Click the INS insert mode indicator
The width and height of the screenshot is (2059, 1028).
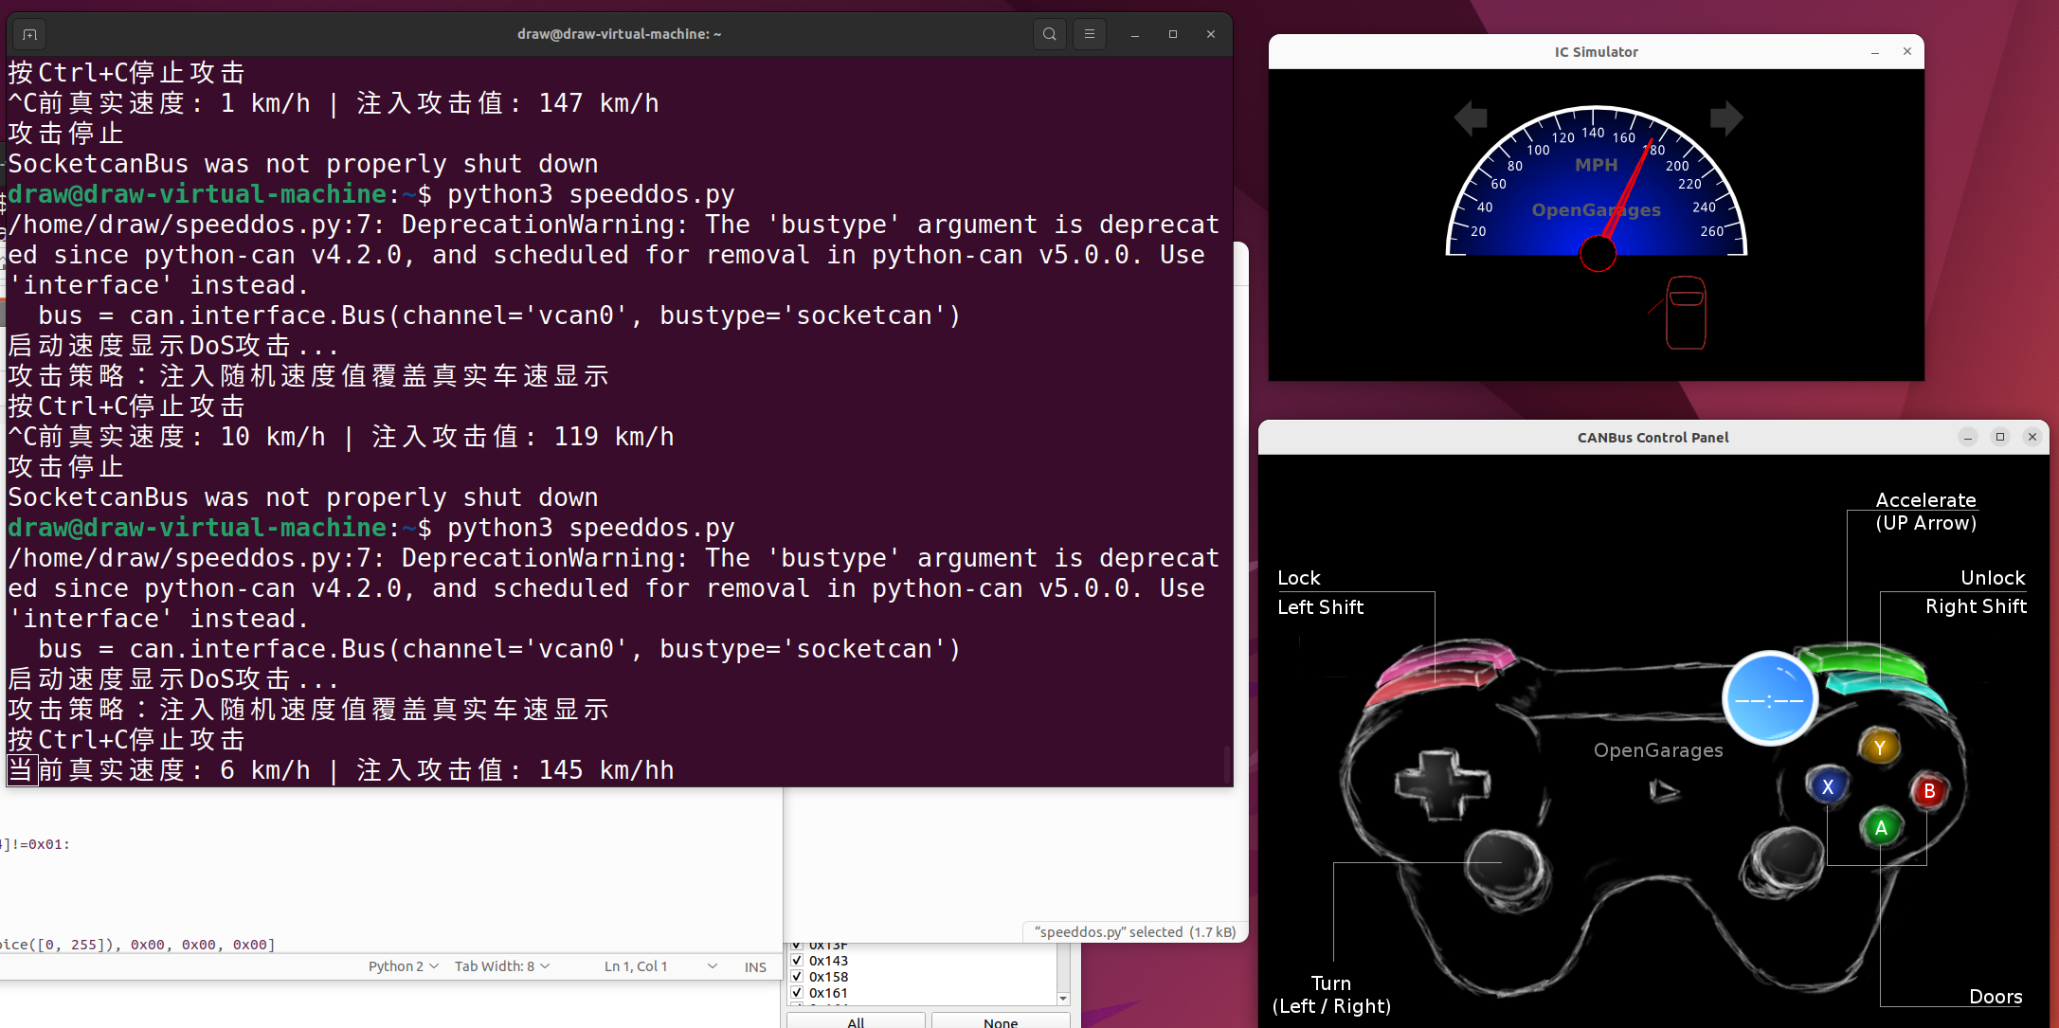[x=755, y=967]
